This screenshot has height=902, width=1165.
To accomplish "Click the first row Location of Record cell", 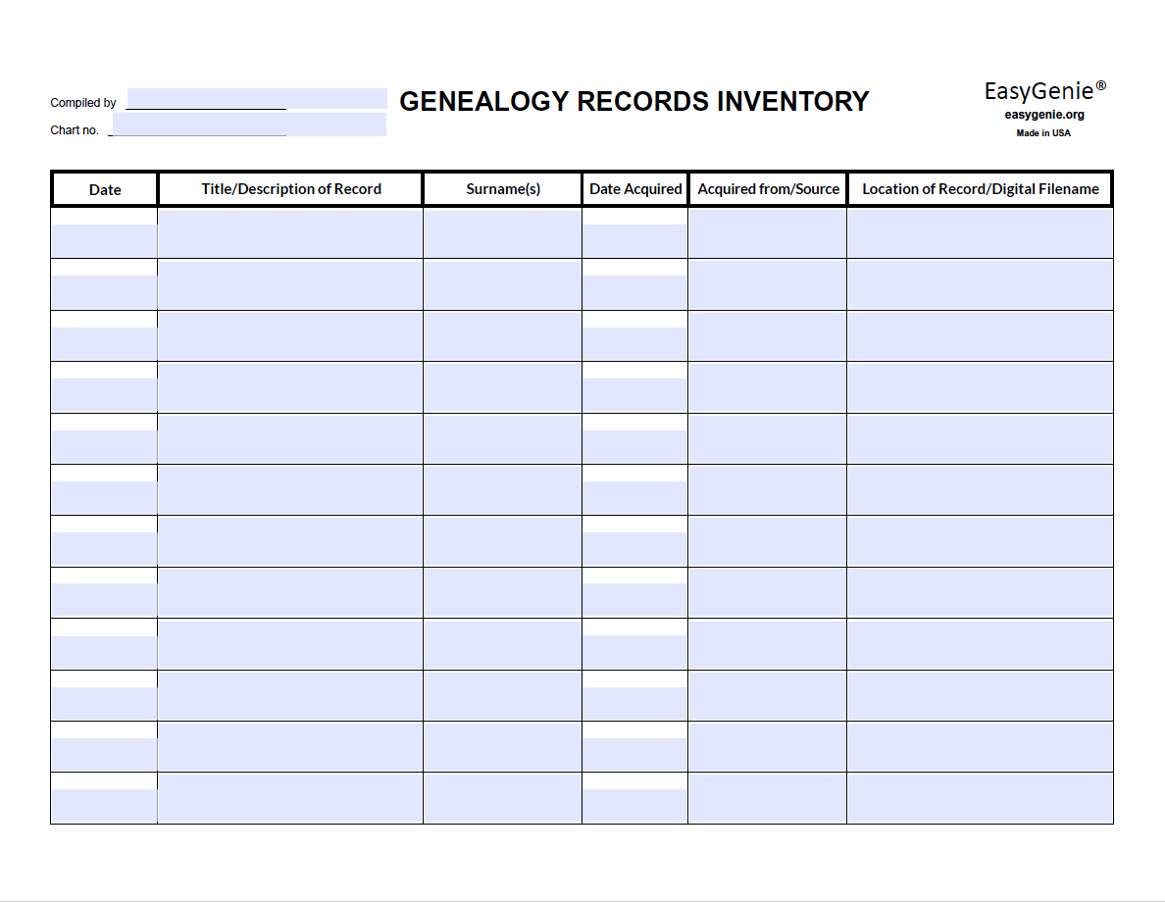I will click(x=979, y=232).
